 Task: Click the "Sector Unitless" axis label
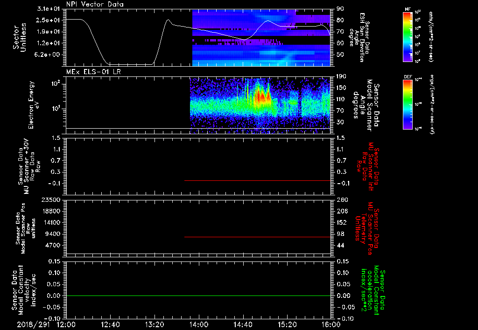pyautogui.click(x=20, y=37)
